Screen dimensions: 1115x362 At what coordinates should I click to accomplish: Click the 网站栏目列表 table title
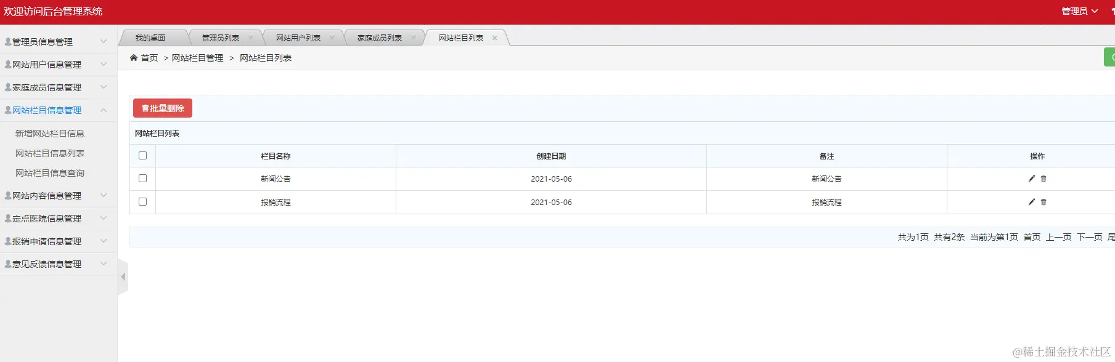(x=157, y=133)
